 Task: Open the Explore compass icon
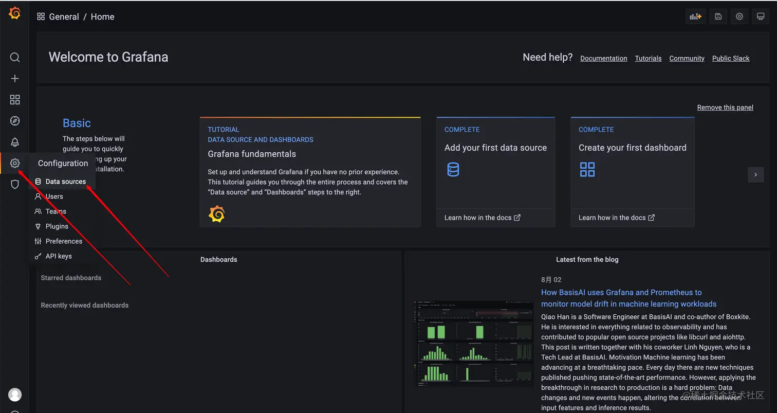point(15,121)
